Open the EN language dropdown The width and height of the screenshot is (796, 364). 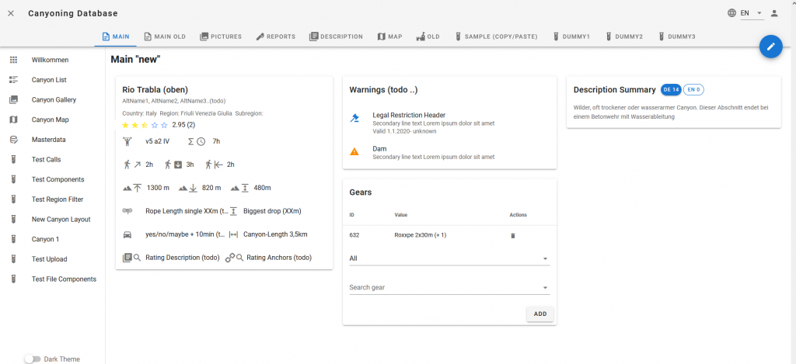pyautogui.click(x=749, y=13)
